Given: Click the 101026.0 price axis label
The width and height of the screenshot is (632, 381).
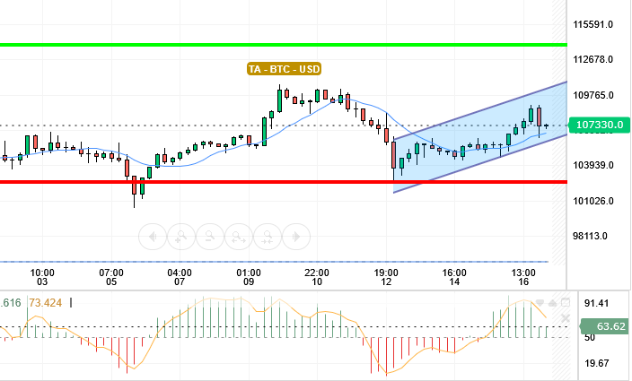Looking at the screenshot, I should coord(592,201).
